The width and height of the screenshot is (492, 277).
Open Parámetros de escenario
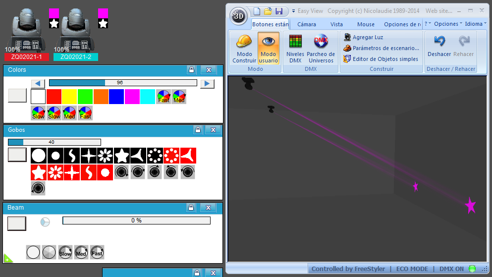[381, 48]
